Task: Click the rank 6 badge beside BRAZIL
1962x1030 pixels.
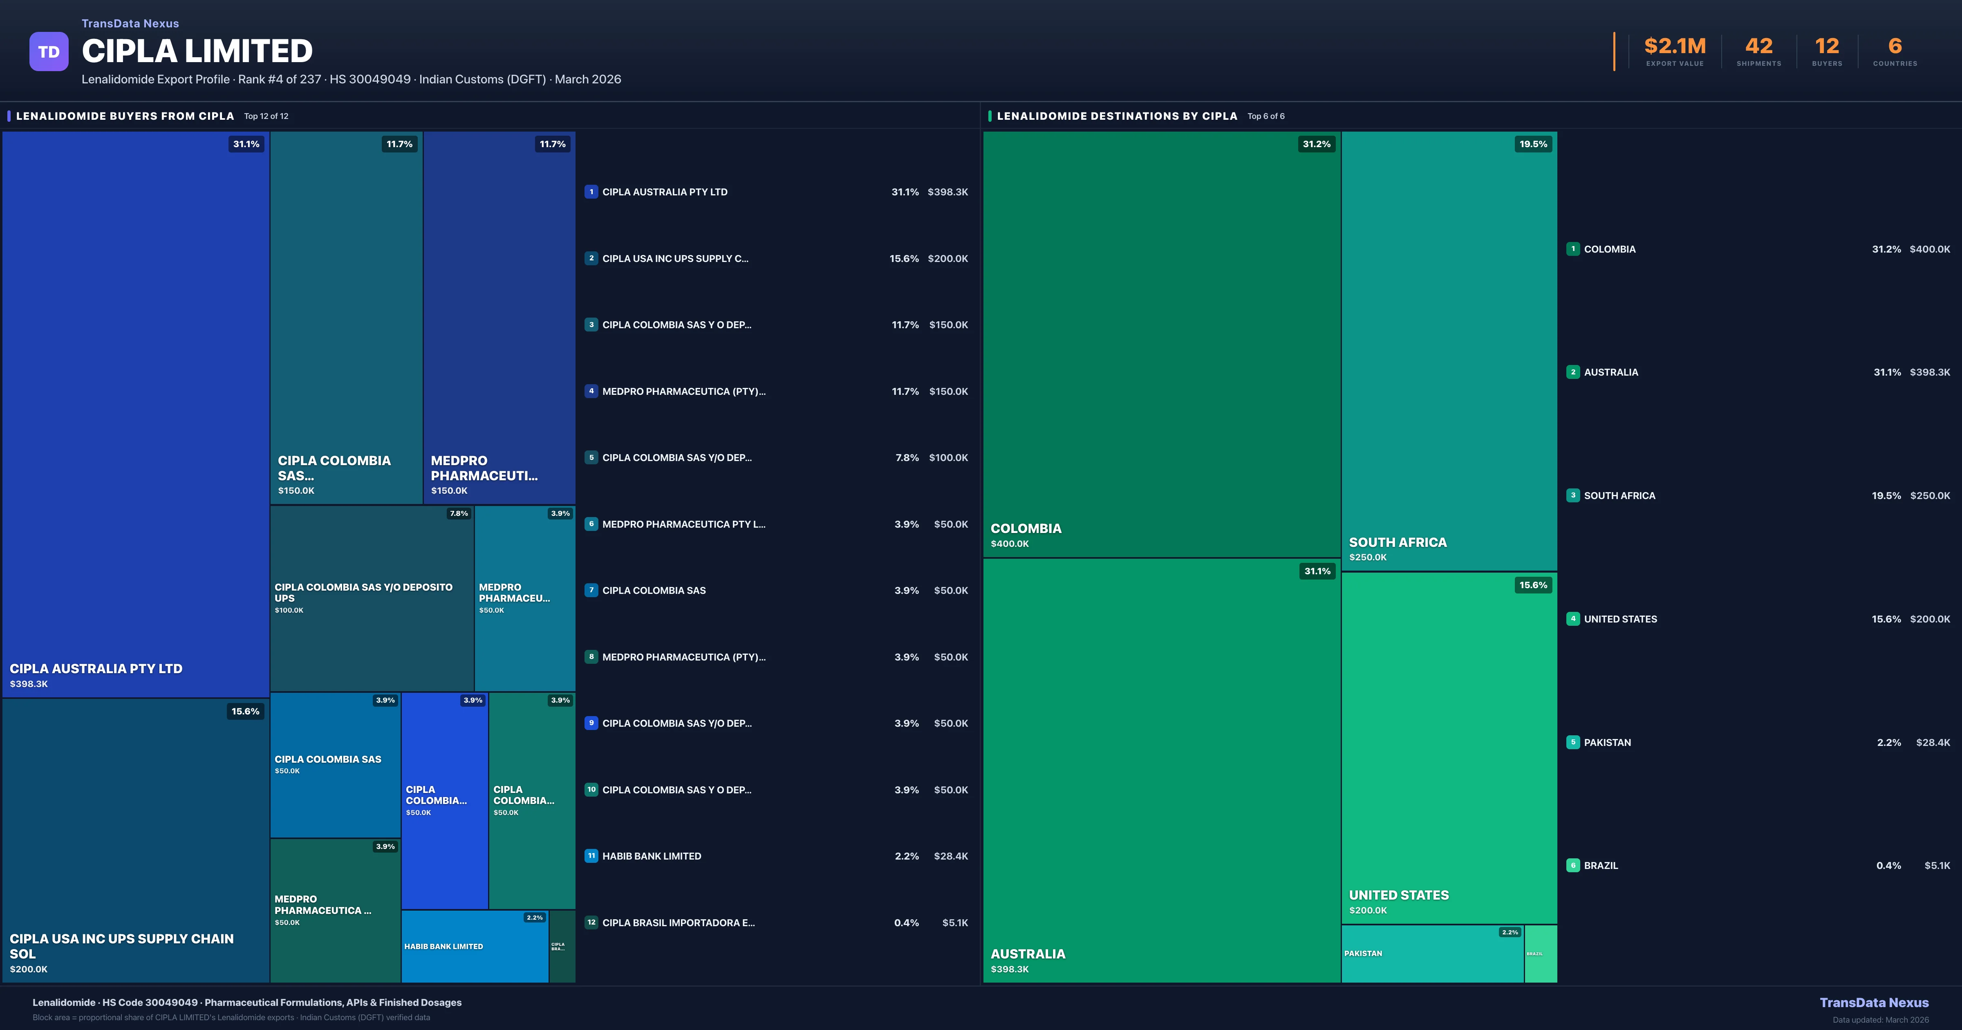Action: pyautogui.click(x=1573, y=865)
